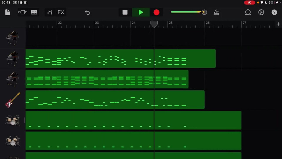The height and width of the screenshot is (159, 282).
Task: Jump to bar 22 on ruler
Action: pos(60,23)
